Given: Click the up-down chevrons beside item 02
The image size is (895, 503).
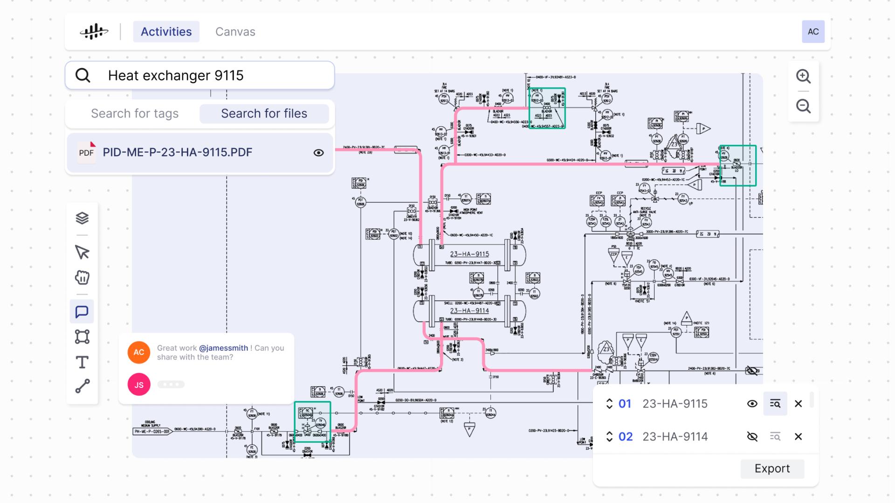Looking at the screenshot, I should coord(609,437).
